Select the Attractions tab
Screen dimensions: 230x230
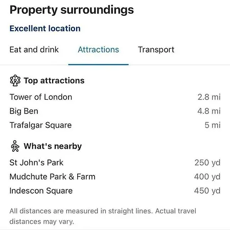click(x=98, y=50)
